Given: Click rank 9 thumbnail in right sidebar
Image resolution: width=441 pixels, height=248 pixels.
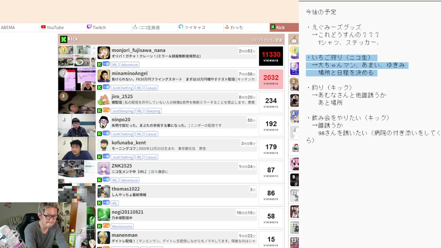Looking at the screenshot, I should click(x=294, y=180).
